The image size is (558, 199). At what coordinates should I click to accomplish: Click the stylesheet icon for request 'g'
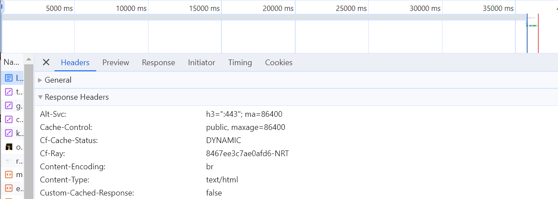click(9, 105)
